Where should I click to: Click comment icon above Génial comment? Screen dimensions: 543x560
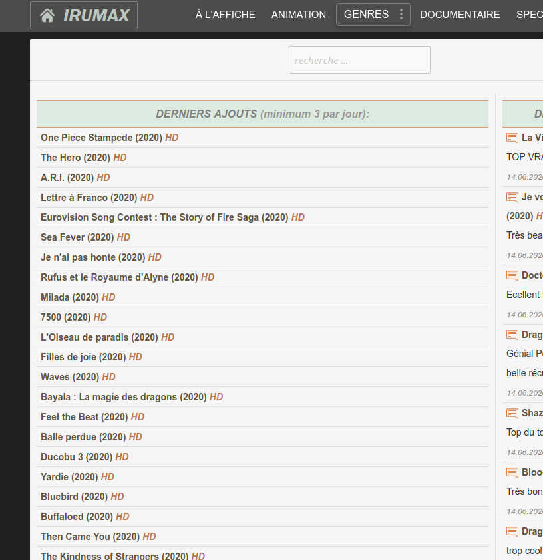[512, 335]
